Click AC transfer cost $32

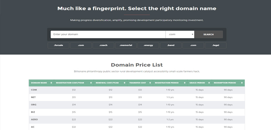(140, 127)
